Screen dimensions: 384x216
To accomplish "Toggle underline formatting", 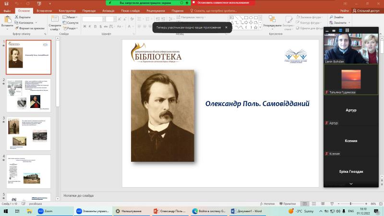I will (x=95, y=26).
